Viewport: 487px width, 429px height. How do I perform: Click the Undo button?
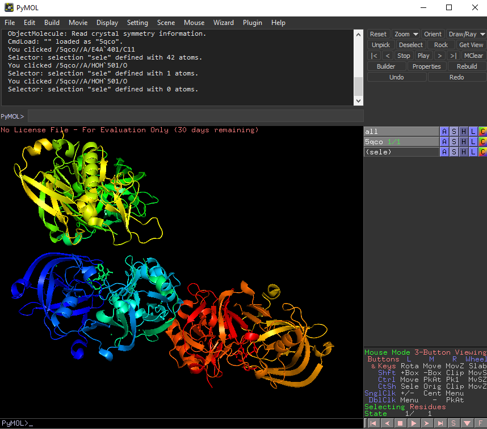[397, 77]
